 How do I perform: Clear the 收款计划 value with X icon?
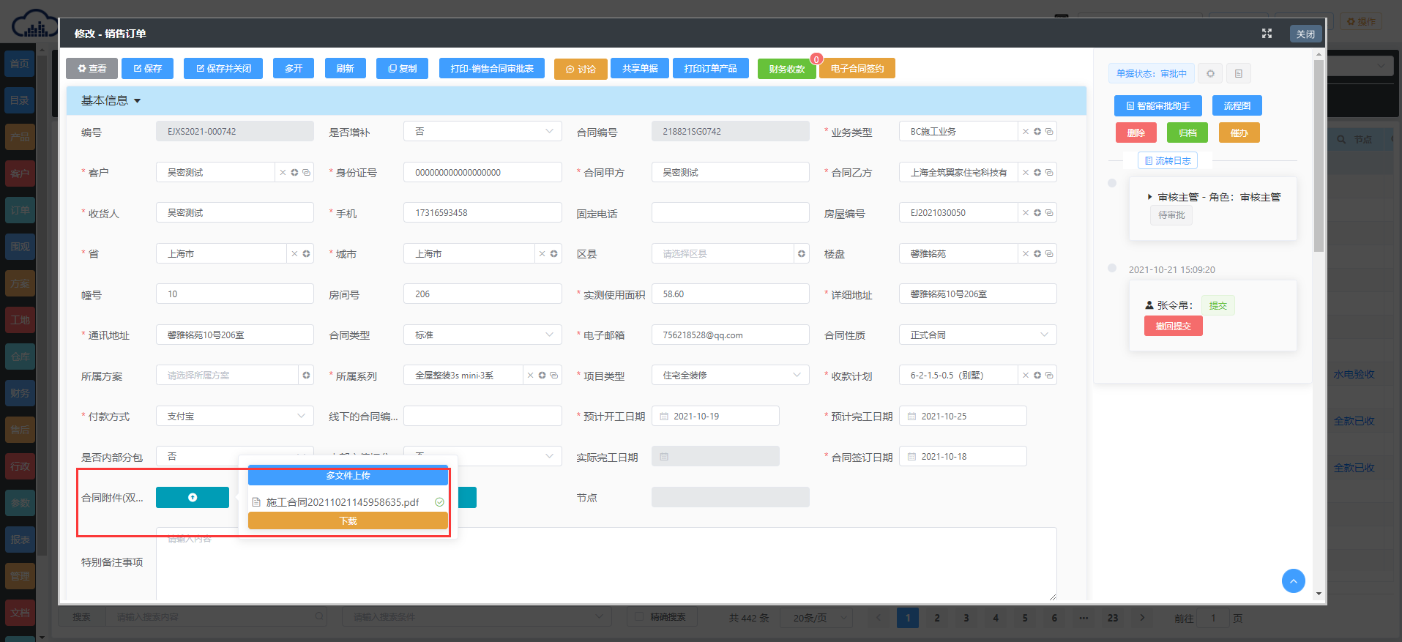click(1026, 376)
